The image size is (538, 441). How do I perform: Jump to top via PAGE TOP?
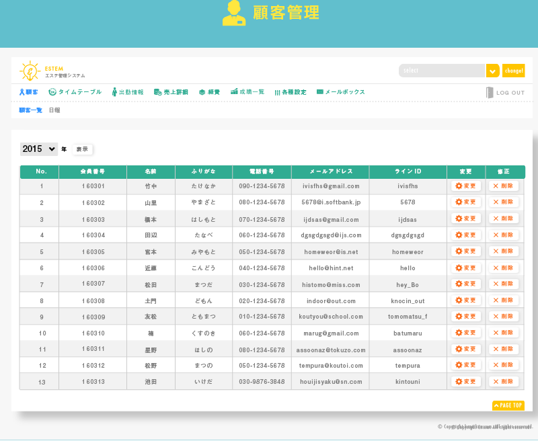[508, 405]
